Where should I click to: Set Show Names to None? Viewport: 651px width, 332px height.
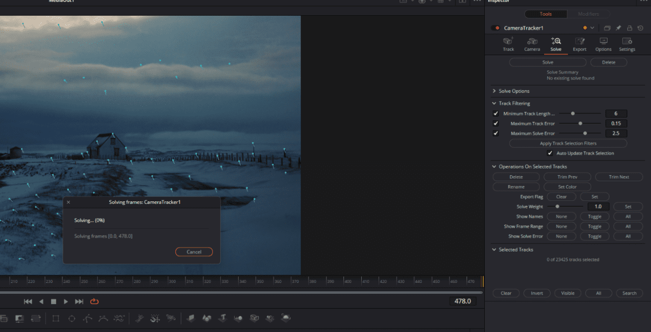pos(561,217)
